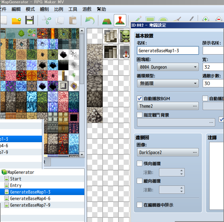Toggle the checked box beside battleback field

point(221,120)
